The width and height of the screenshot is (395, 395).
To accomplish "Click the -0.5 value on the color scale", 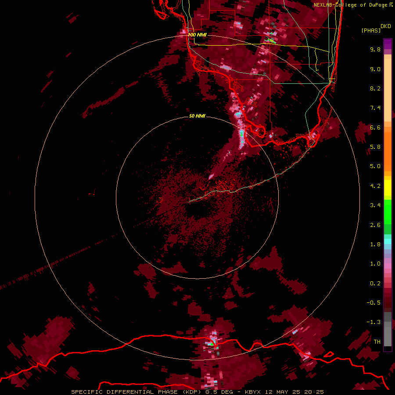I will (x=373, y=303).
